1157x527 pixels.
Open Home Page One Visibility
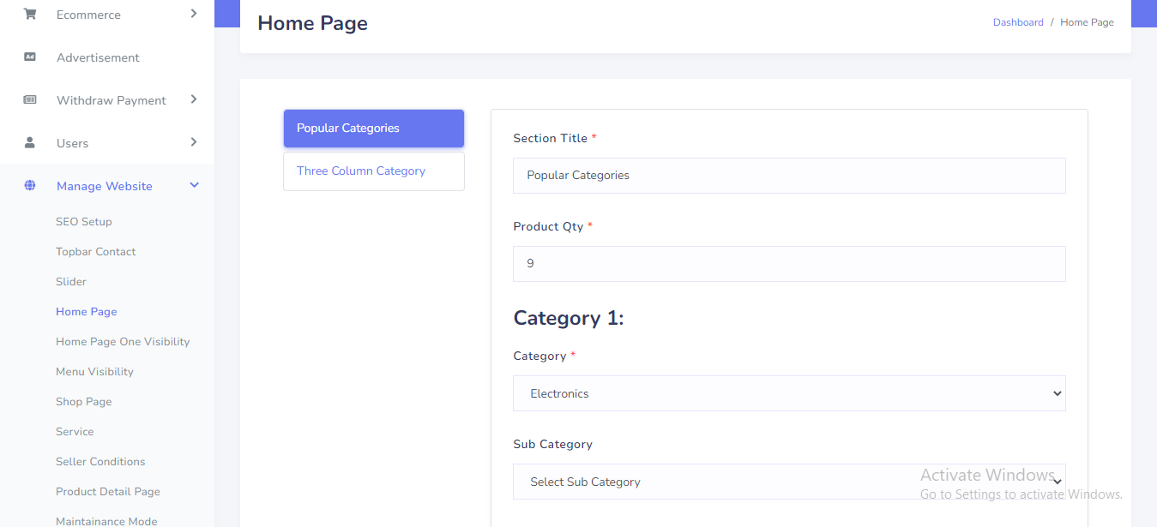(x=123, y=342)
